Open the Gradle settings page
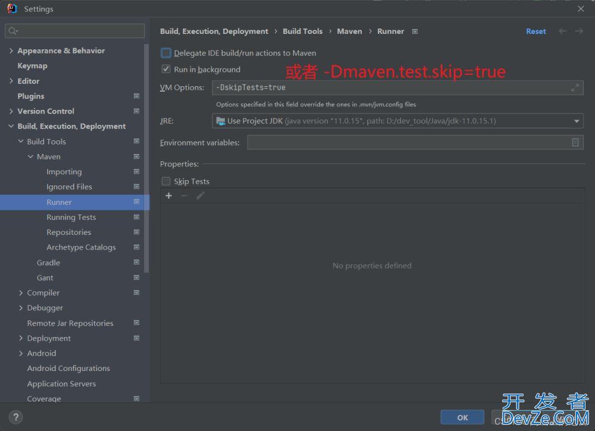 pyautogui.click(x=48, y=262)
